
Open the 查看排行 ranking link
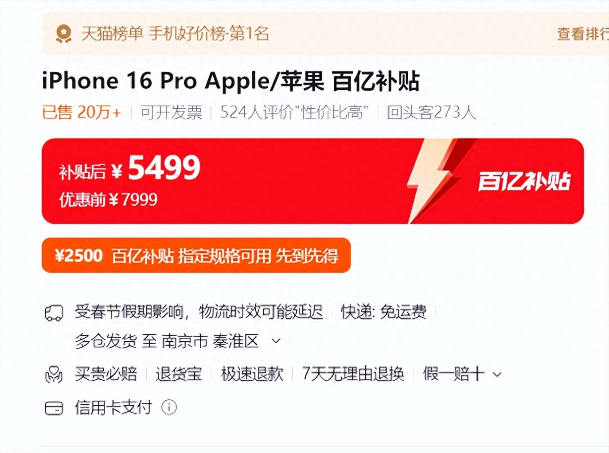[x=583, y=34]
